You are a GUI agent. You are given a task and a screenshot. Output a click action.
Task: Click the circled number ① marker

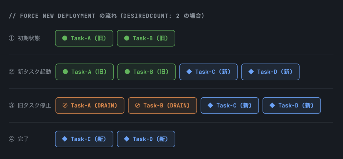(11, 38)
